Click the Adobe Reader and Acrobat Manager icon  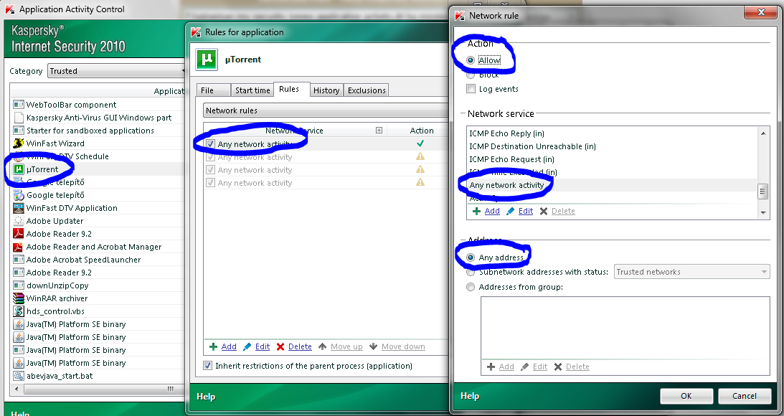19,247
